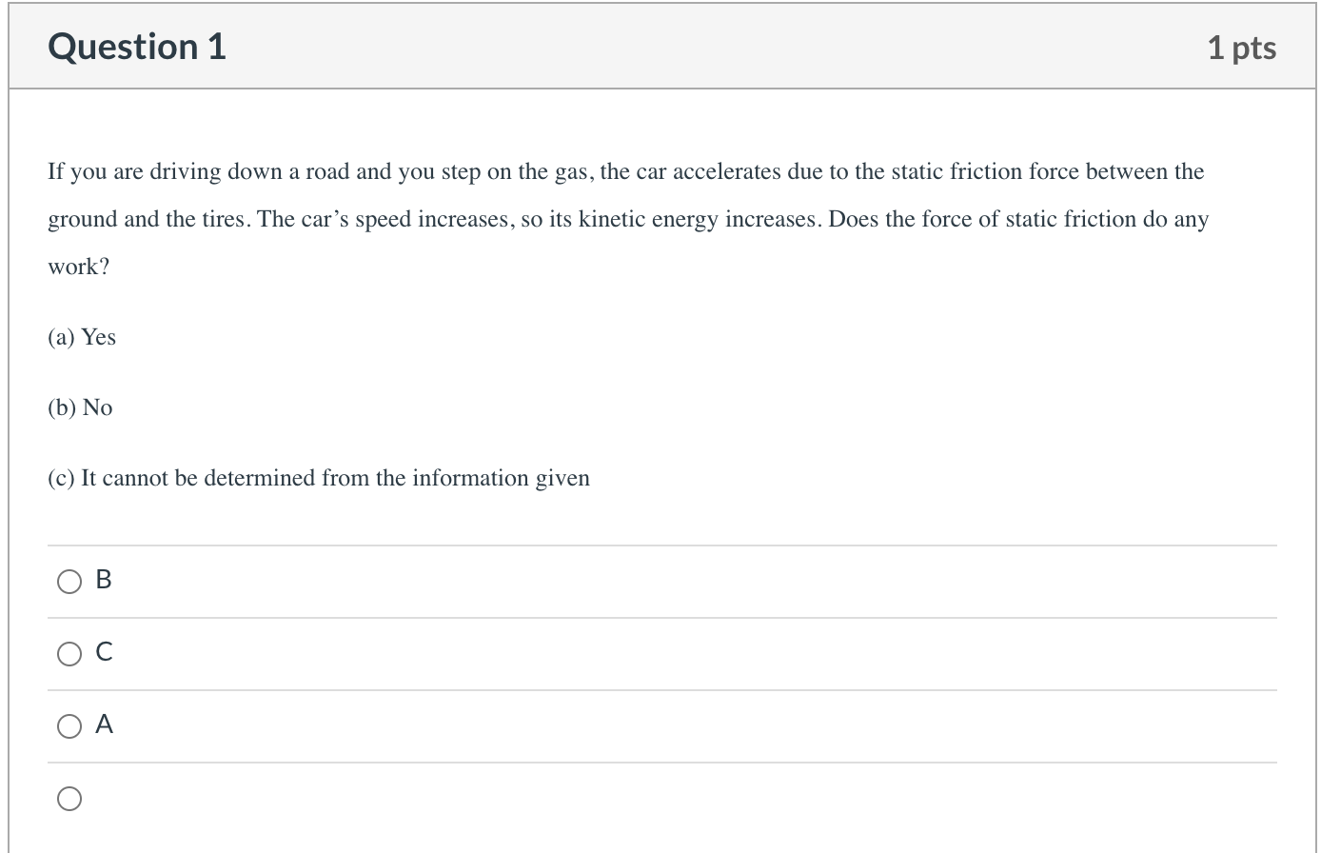Select the unlabeled fourth radio button

click(69, 799)
